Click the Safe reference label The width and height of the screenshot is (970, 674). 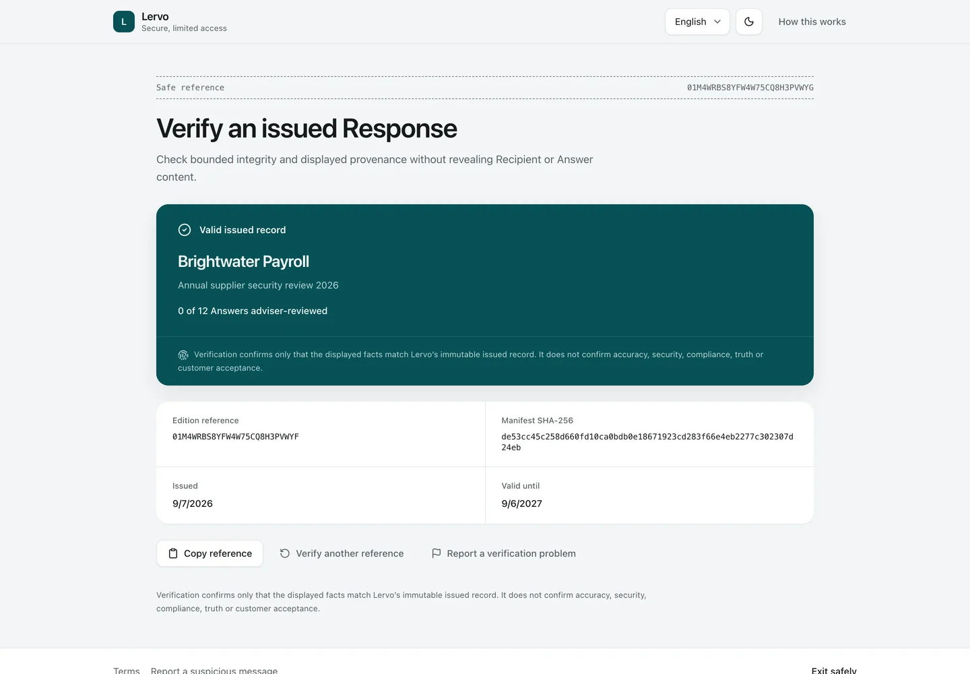(191, 88)
